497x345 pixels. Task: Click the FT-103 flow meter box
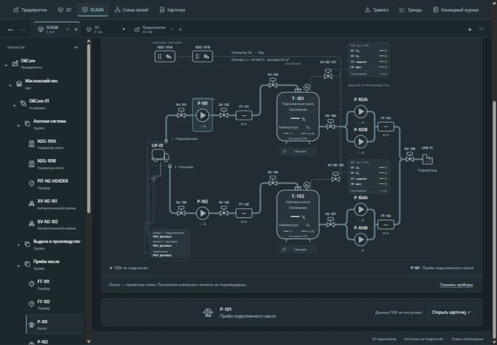point(386,127)
